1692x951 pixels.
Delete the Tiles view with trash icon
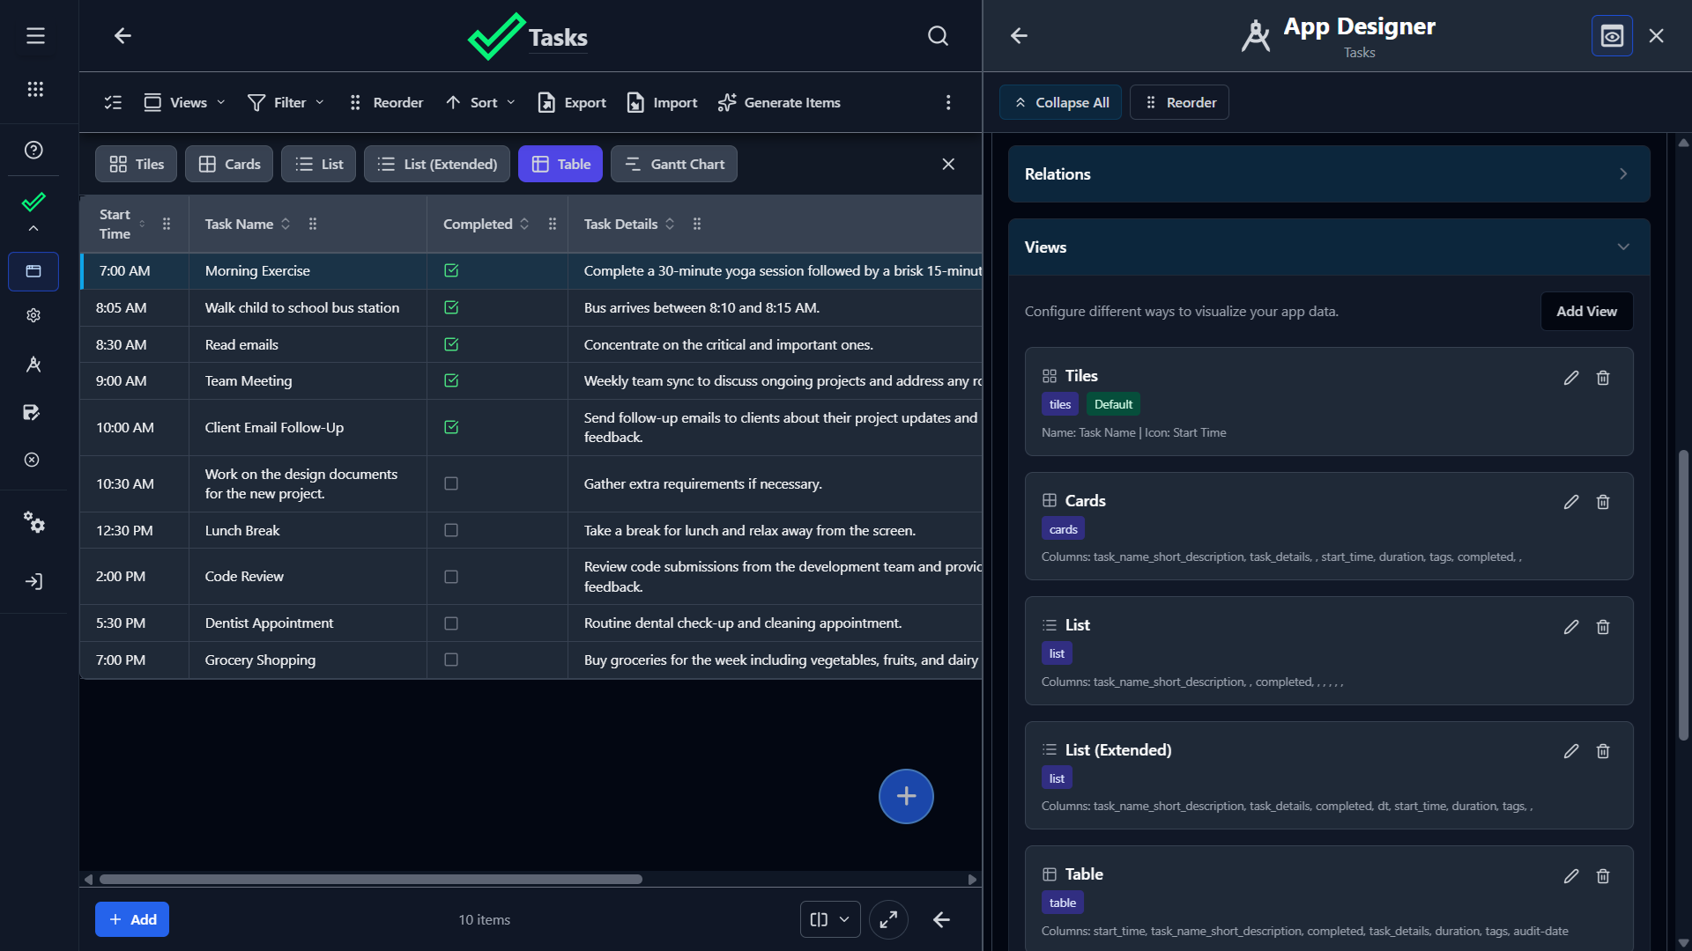tap(1603, 378)
